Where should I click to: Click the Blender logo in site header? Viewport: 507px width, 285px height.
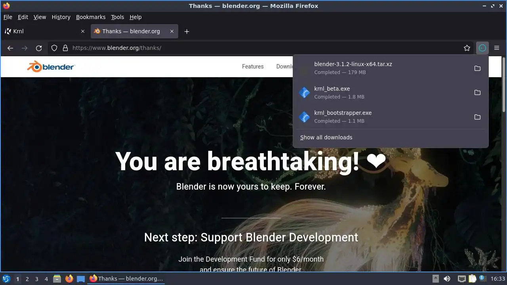(51, 66)
